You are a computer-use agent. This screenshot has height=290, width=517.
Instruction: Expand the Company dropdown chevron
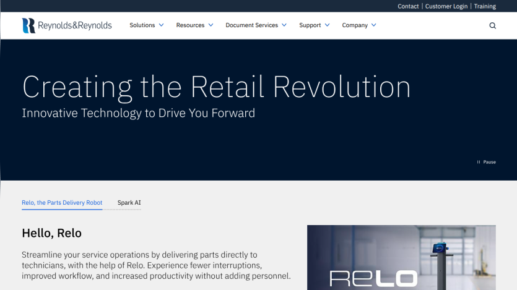point(373,25)
